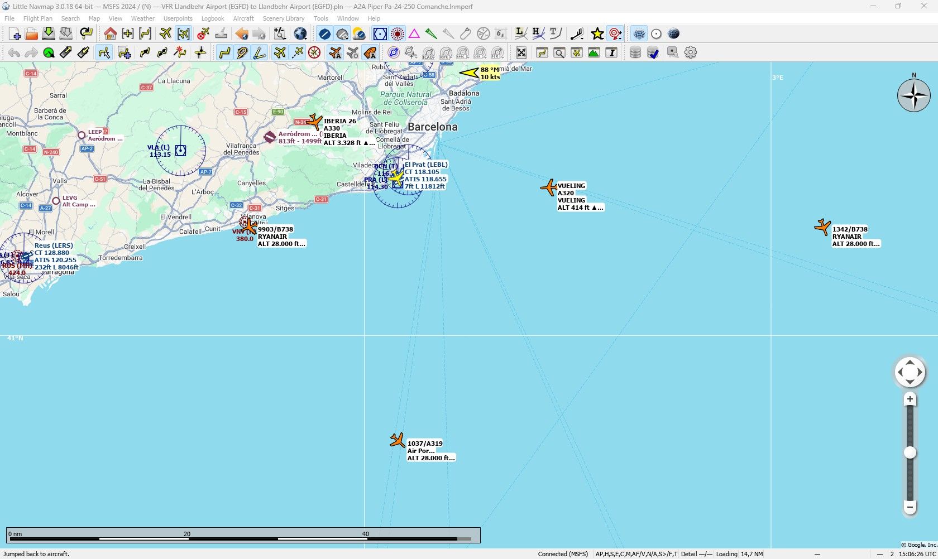Viewport: 938px width, 559px height.
Task: Click the map zoom slider handle
Action: click(x=910, y=452)
